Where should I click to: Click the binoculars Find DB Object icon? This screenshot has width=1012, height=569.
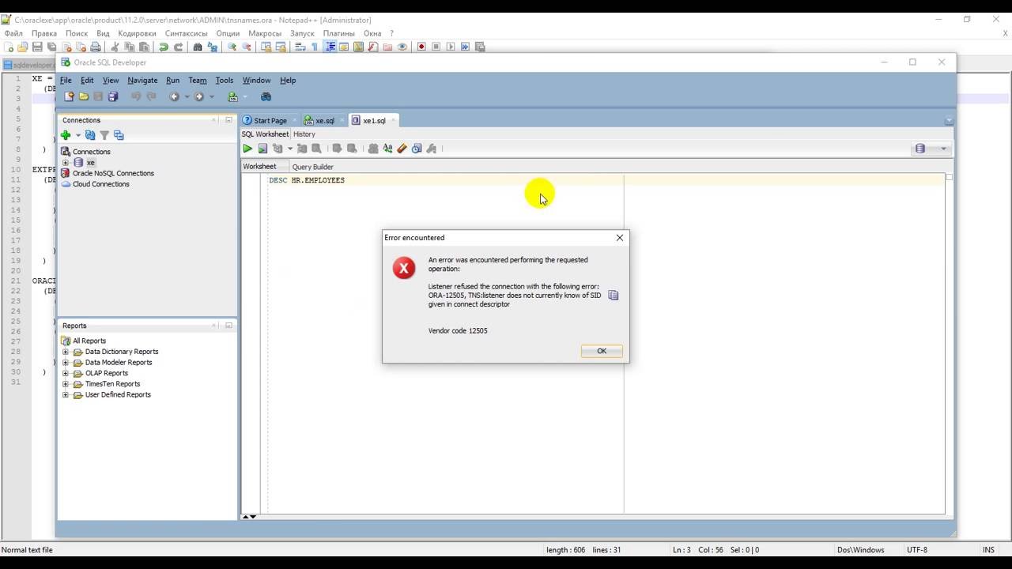pyautogui.click(x=266, y=96)
